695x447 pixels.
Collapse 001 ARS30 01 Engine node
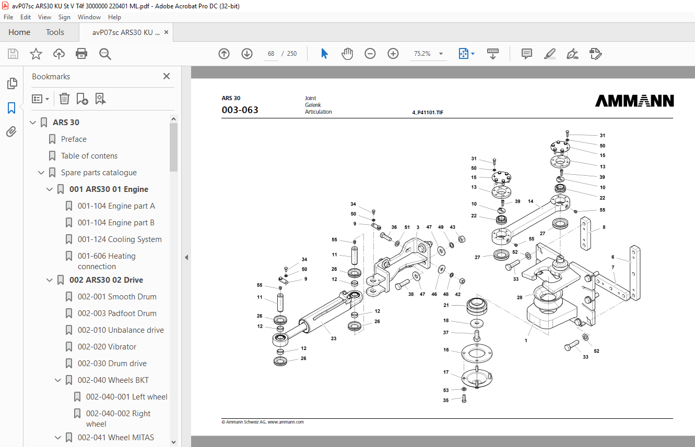click(50, 189)
